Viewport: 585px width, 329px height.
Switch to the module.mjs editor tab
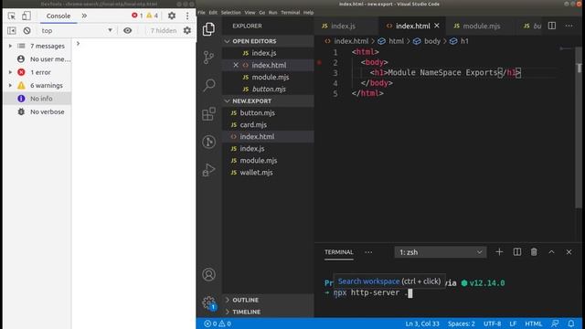[482, 26]
